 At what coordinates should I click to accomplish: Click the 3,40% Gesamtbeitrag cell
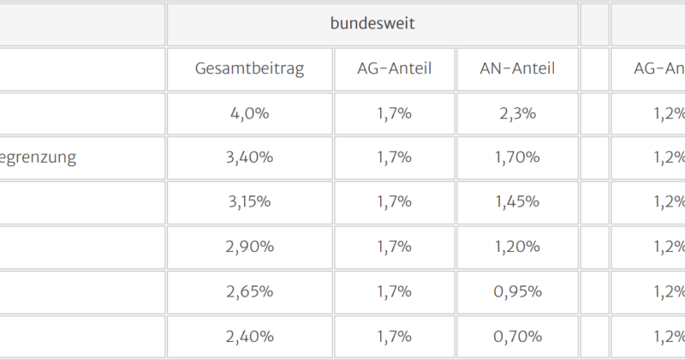[x=249, y=158]
